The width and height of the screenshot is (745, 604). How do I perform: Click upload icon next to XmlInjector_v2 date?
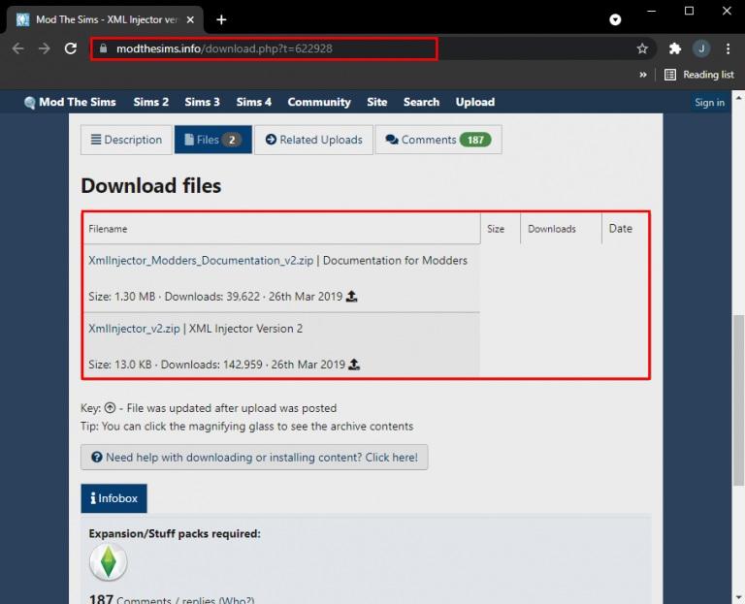[x=354, y=365]
